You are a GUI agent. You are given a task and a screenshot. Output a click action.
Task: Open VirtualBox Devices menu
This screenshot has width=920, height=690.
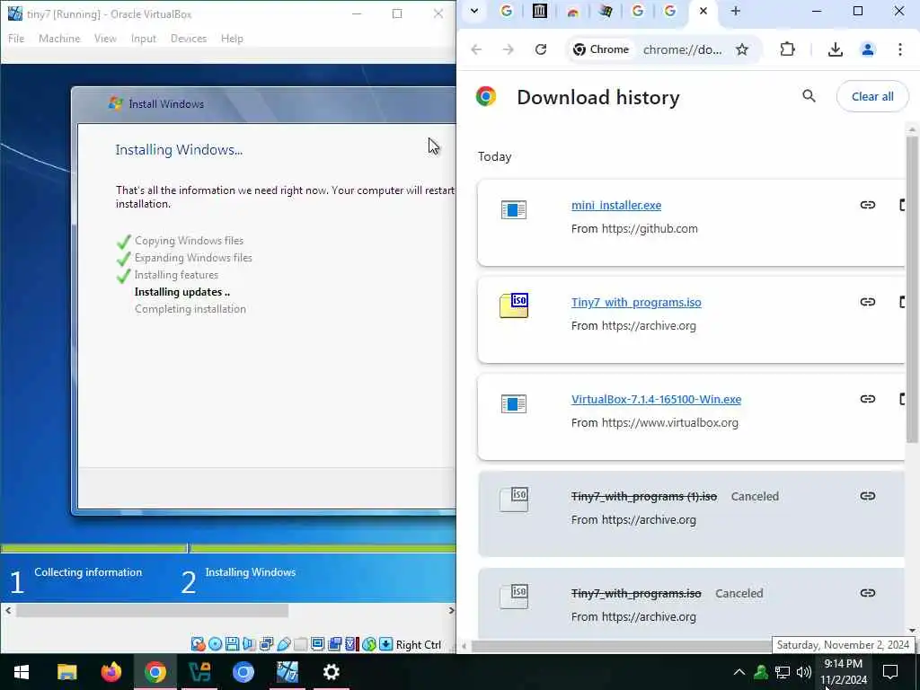click(189, 38)
